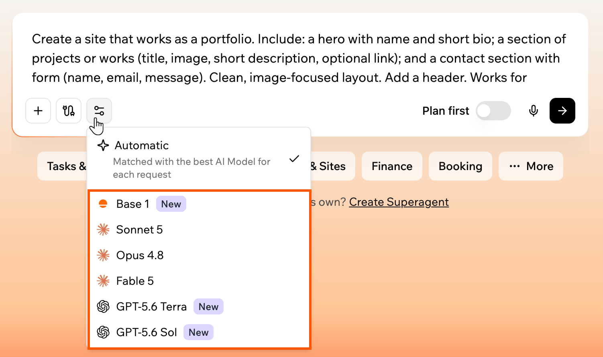
Task: Click the New badge next to Base 1
Action: [171, 204]
